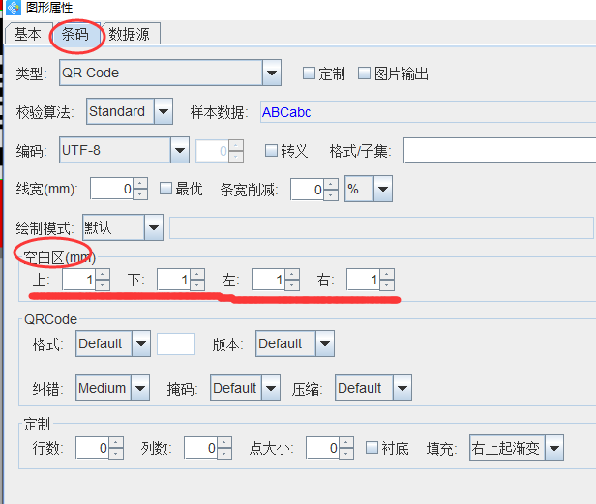Expand the 绘制模式 默认 dropdown
Screen dimensions: 596x504
tap(153, 228)
